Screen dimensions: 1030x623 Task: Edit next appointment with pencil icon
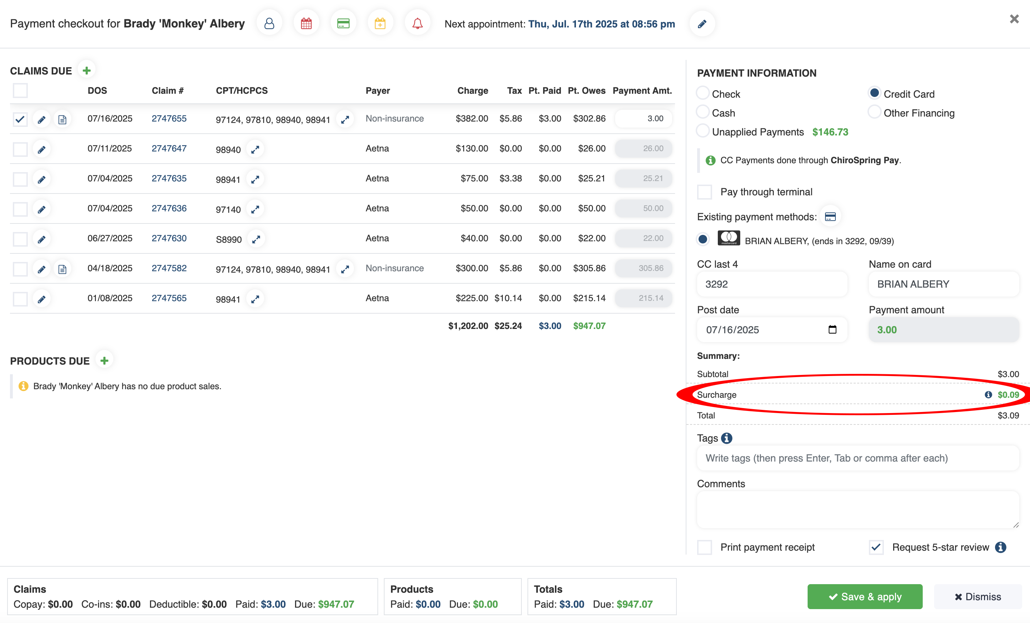(702, 24)
